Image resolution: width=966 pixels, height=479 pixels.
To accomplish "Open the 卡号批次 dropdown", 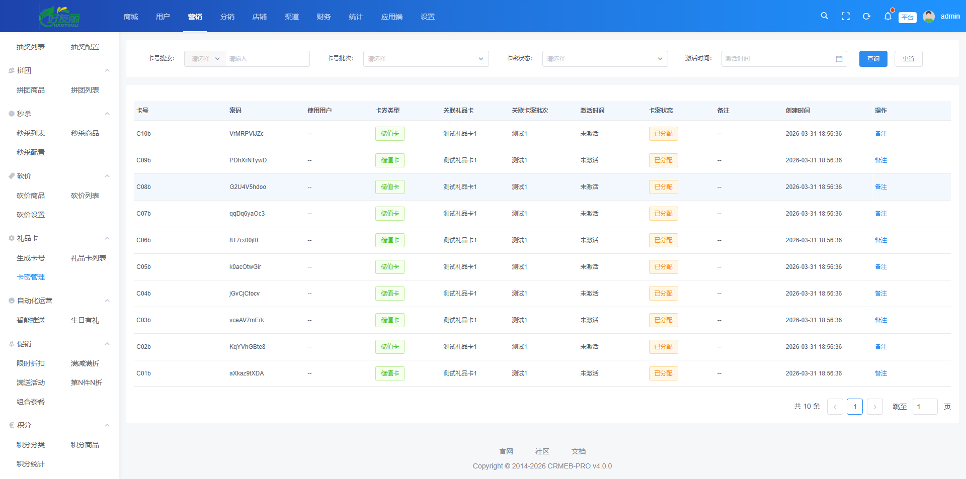I will (426, 59).
